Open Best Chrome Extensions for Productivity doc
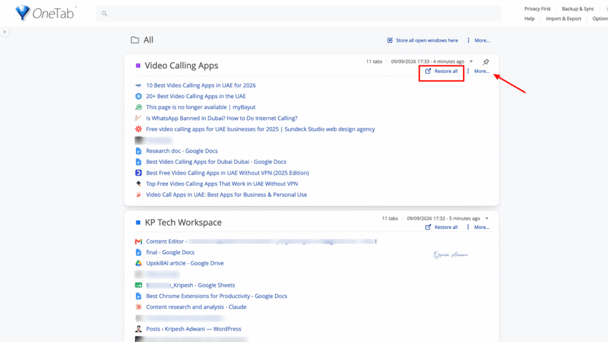Viewport: 608px width, 342px height. tap(216, 296)
